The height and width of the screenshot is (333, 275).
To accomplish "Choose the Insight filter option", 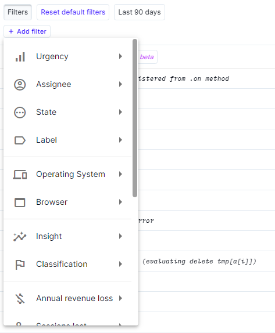I will click(67, 236).
